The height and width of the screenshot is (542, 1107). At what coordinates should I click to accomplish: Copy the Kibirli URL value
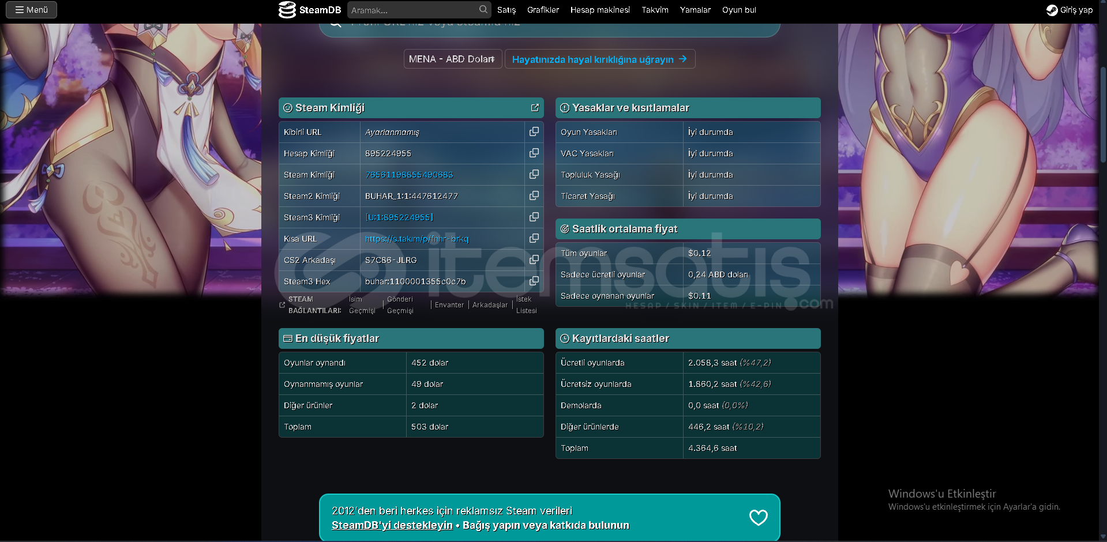(534, 131)
